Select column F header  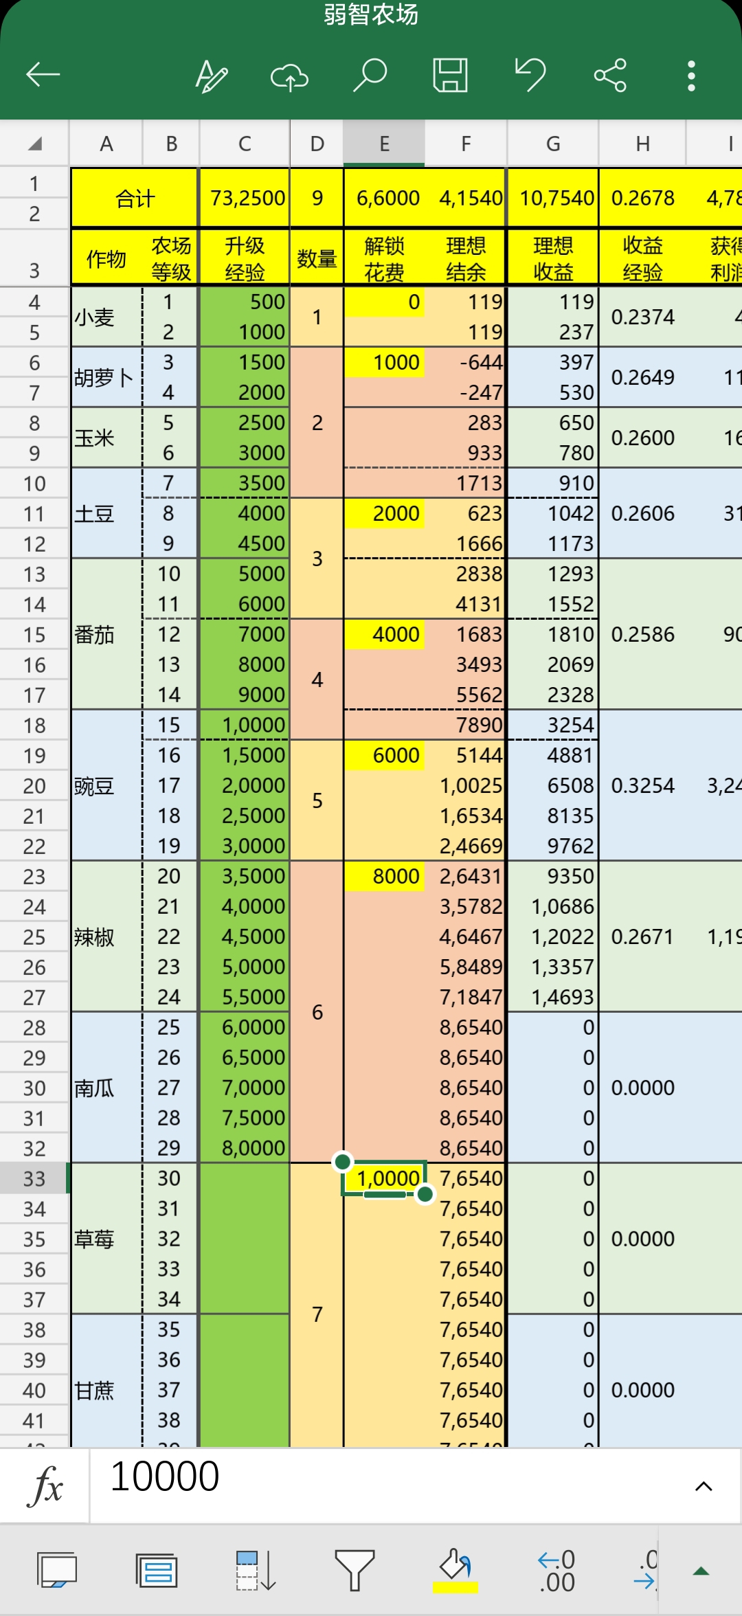coord(466,144)
